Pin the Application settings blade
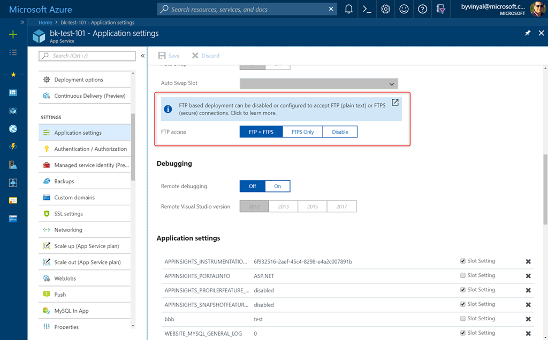The image size is (548, 340). [x=527, y=33]
